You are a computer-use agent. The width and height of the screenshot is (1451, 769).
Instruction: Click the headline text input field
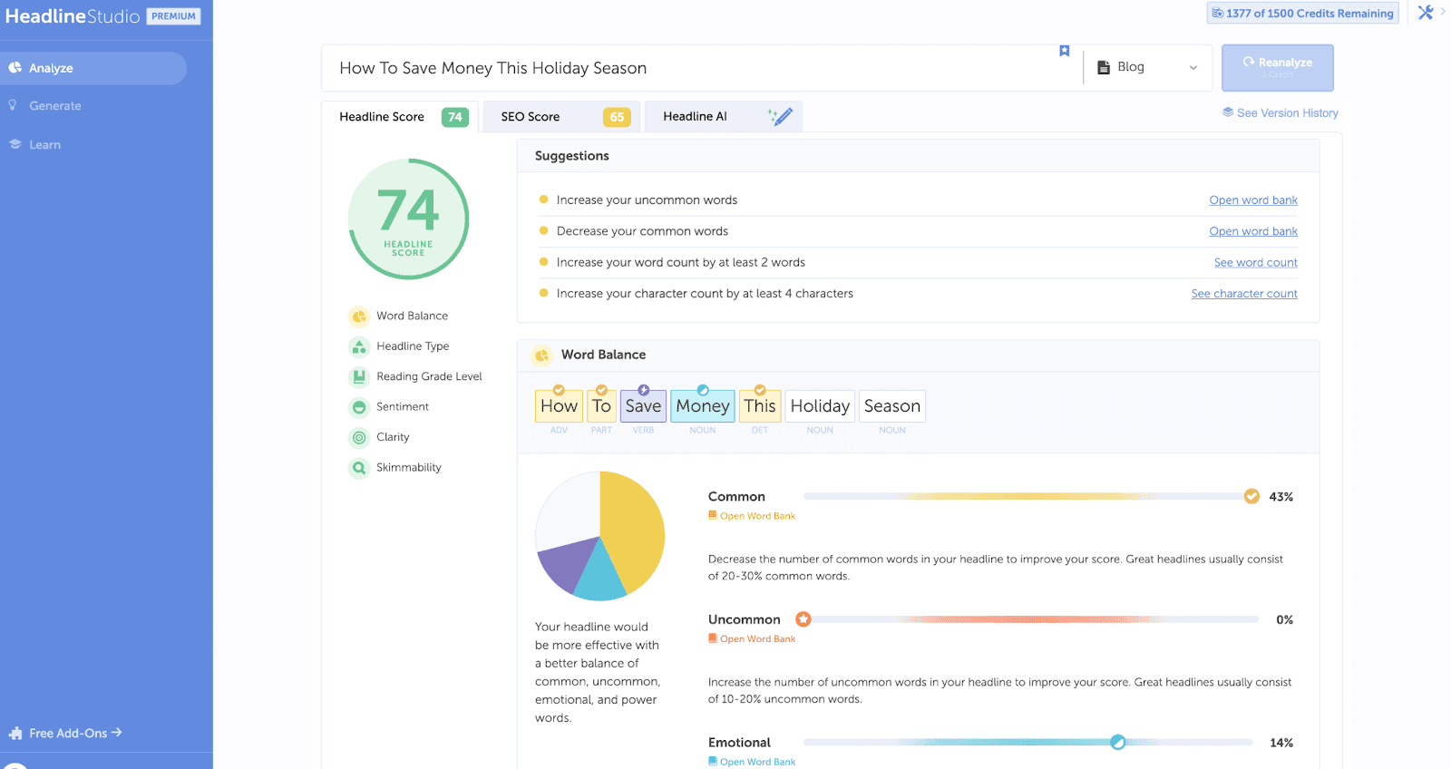pos(689,69)
